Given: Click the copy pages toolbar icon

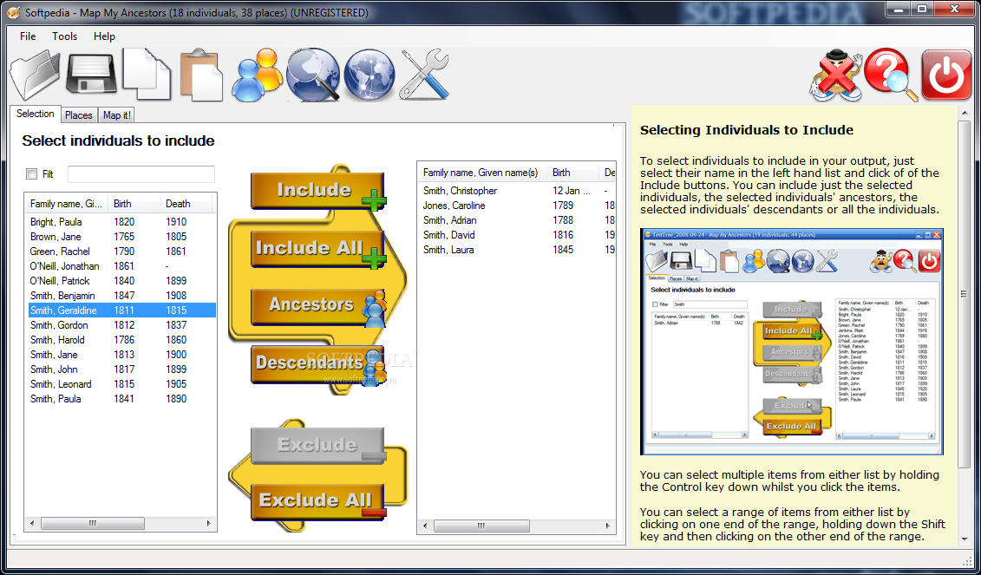Looking at the screenshot, I should (x=147, y=75).
